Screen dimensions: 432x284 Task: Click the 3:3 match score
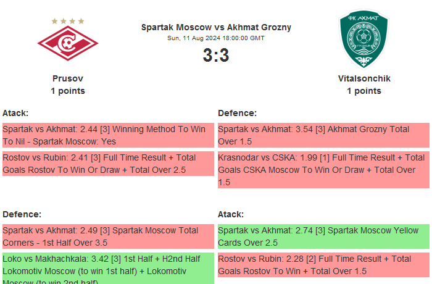click(x=216, y=56)
